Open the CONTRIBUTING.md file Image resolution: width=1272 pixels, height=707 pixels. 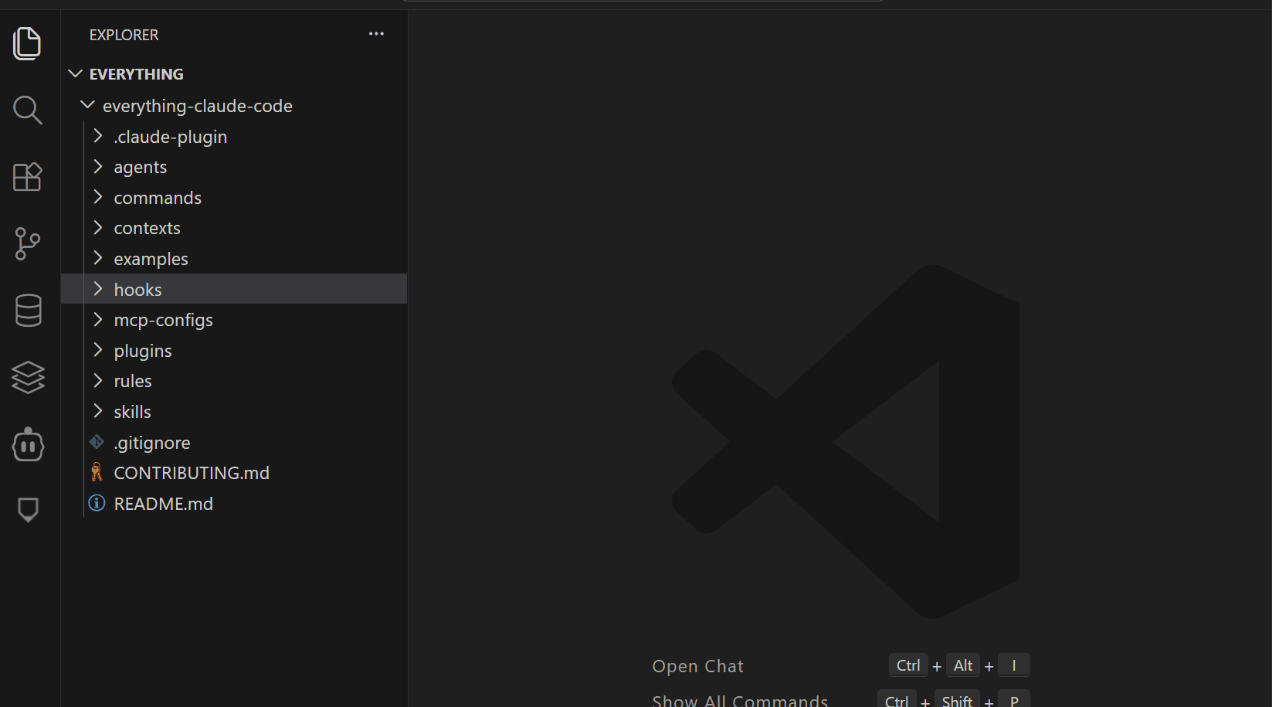pyautogui.click(x=234, y=473)
